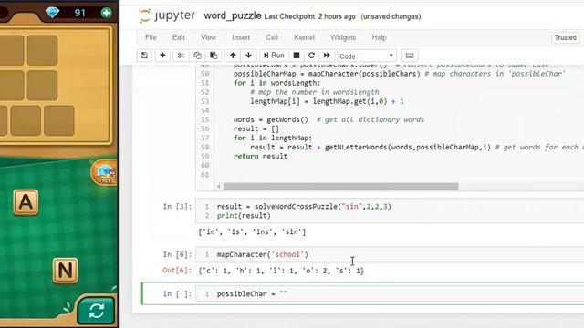The height and width of the screenshot is (328, 584).
Task: Click the green plus icon next to gems
Action: (x=106, y=13)
